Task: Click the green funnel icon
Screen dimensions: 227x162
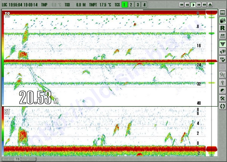Action: click(223, 44)
